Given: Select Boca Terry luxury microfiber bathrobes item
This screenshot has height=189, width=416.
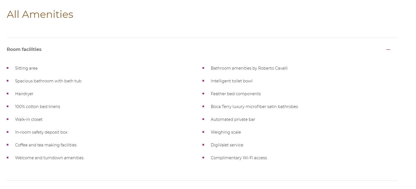Looking at the screenshot, I should [254, 107].
